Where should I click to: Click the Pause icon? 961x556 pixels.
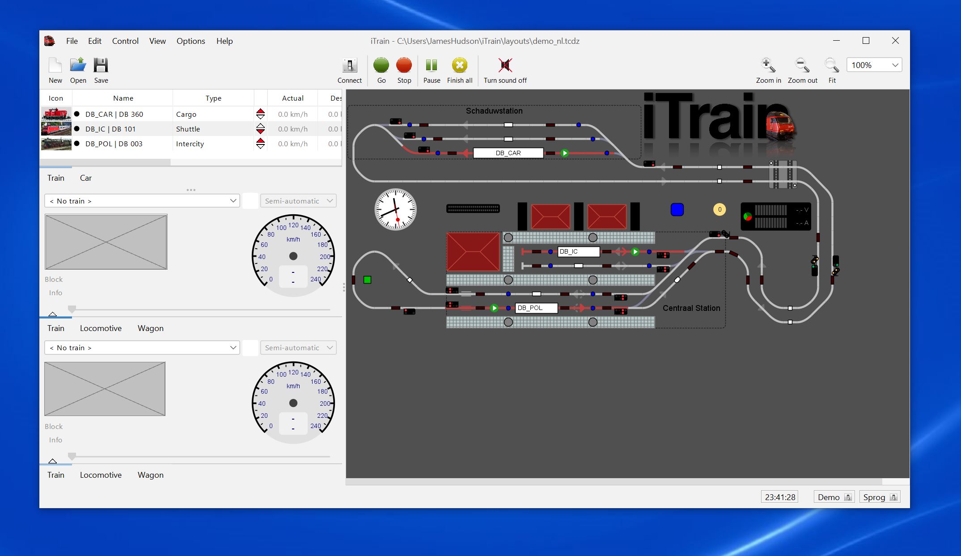point(432,65)
